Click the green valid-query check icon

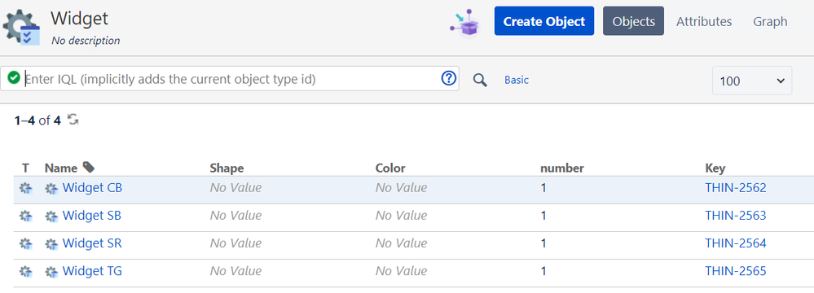coord(15,78)
